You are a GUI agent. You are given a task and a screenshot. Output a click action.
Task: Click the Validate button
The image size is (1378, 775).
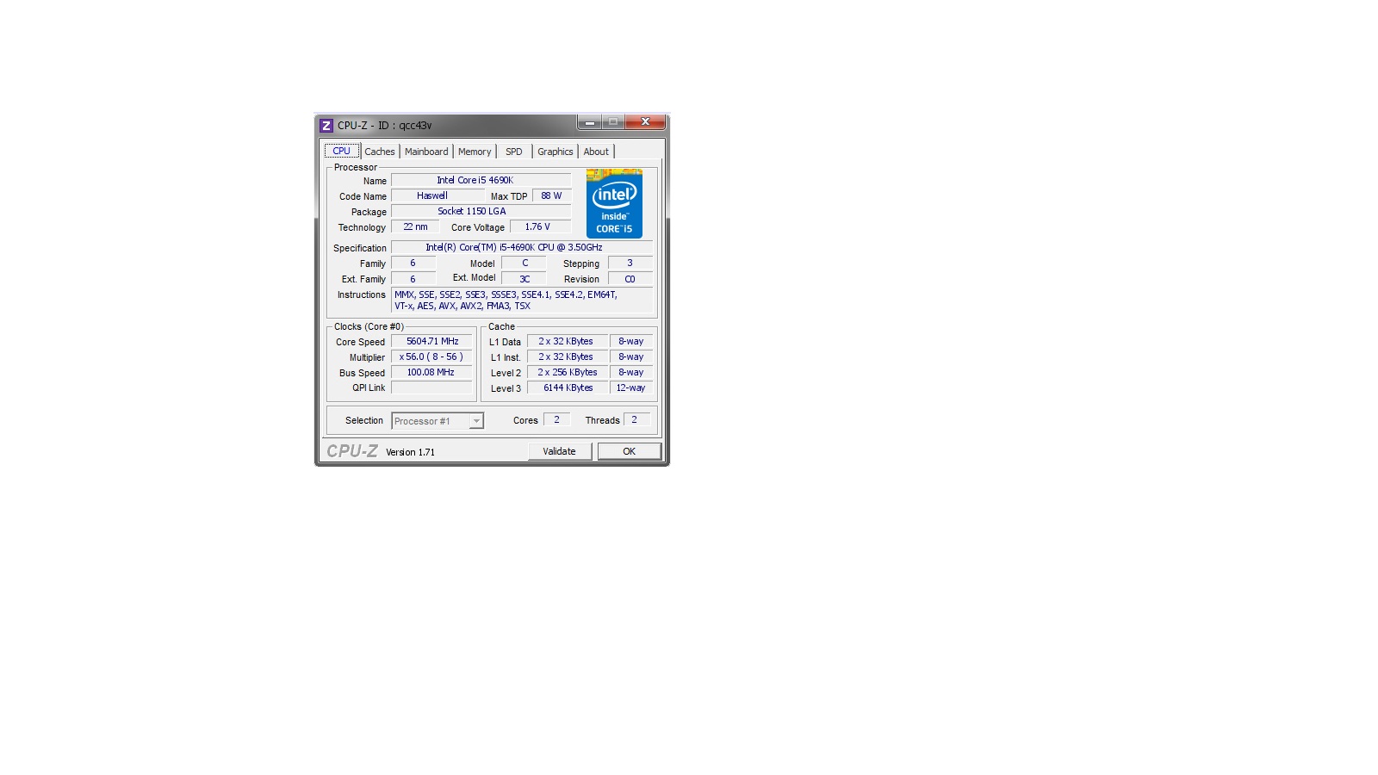click(560, 451)
